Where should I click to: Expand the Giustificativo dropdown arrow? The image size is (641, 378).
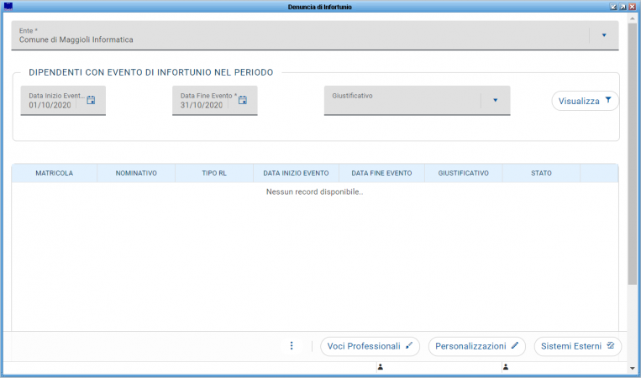pyautogui.click(x=495, y=100)
